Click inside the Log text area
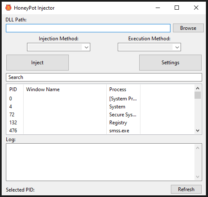The width and height of the screenshot is (208, 197). point(104,162)
